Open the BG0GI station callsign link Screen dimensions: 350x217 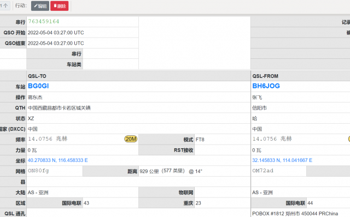click(38, 86)
